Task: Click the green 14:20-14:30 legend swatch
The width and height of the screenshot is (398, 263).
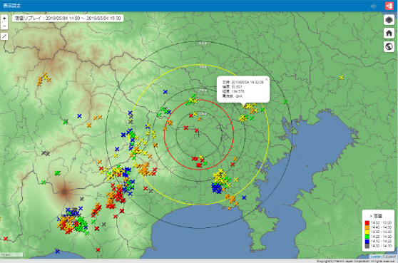Action: coord(367,237)
